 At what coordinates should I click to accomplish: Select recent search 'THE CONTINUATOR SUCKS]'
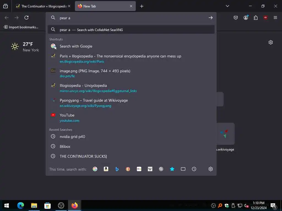coord(131,156)
